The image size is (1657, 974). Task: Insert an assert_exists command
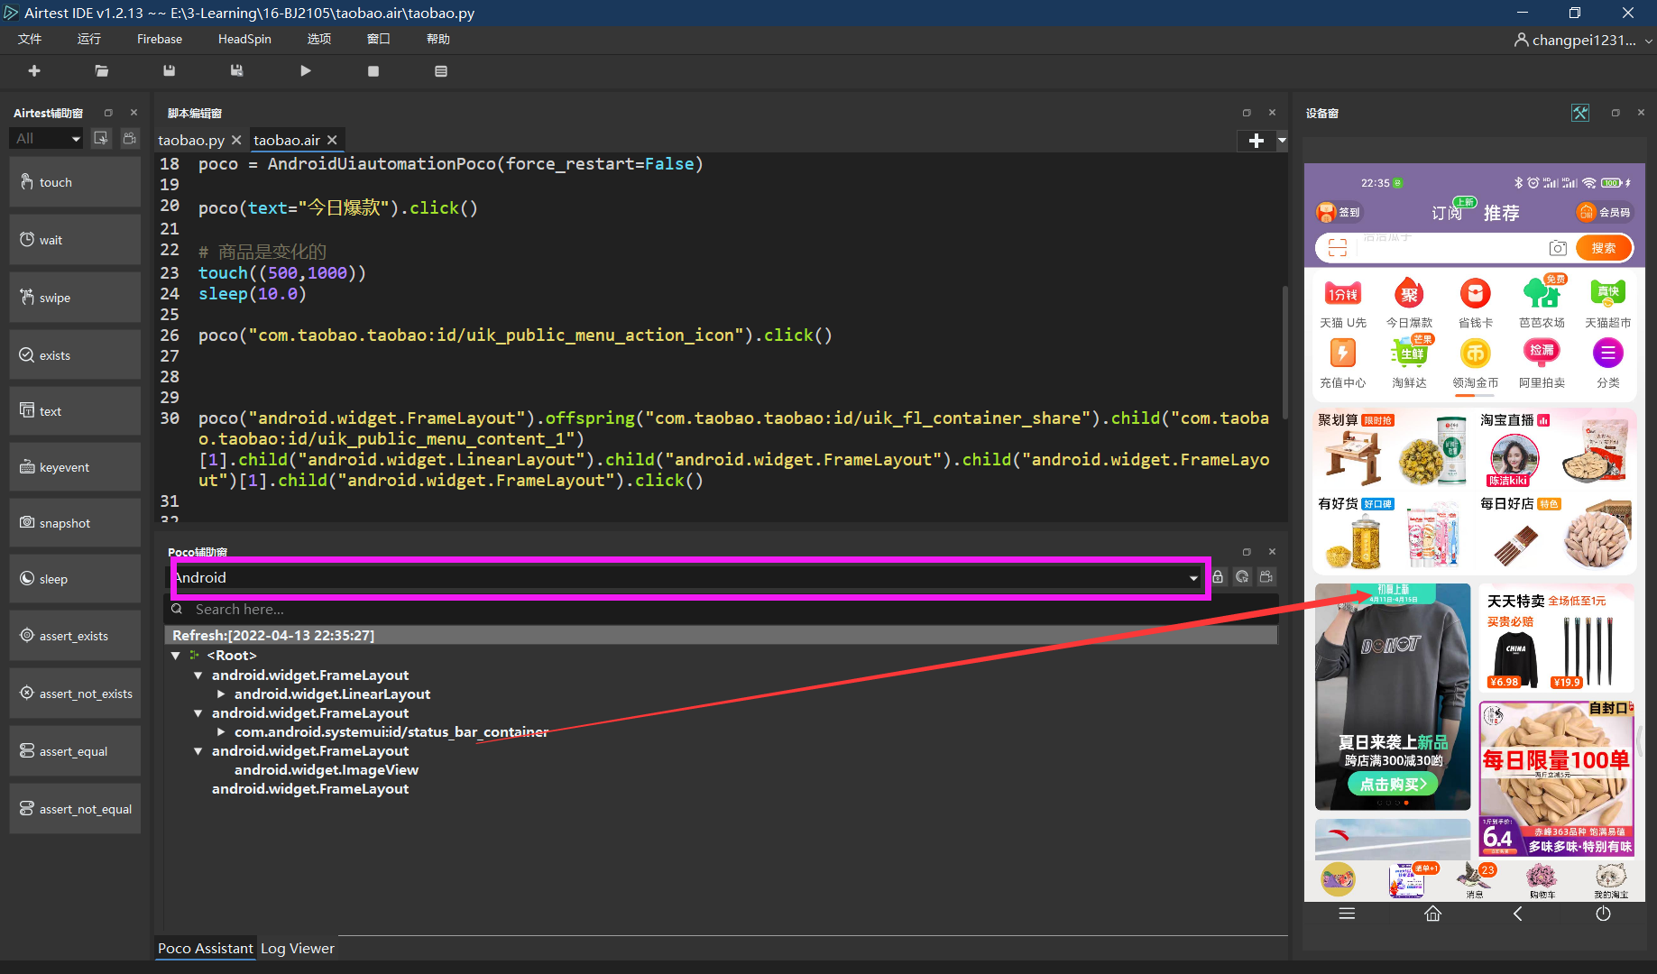(75, 636)
